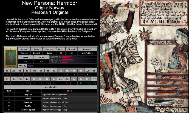Select the Infinite Spiral skill name
This screenshot has height=113, width=189.
pos(28,110)
